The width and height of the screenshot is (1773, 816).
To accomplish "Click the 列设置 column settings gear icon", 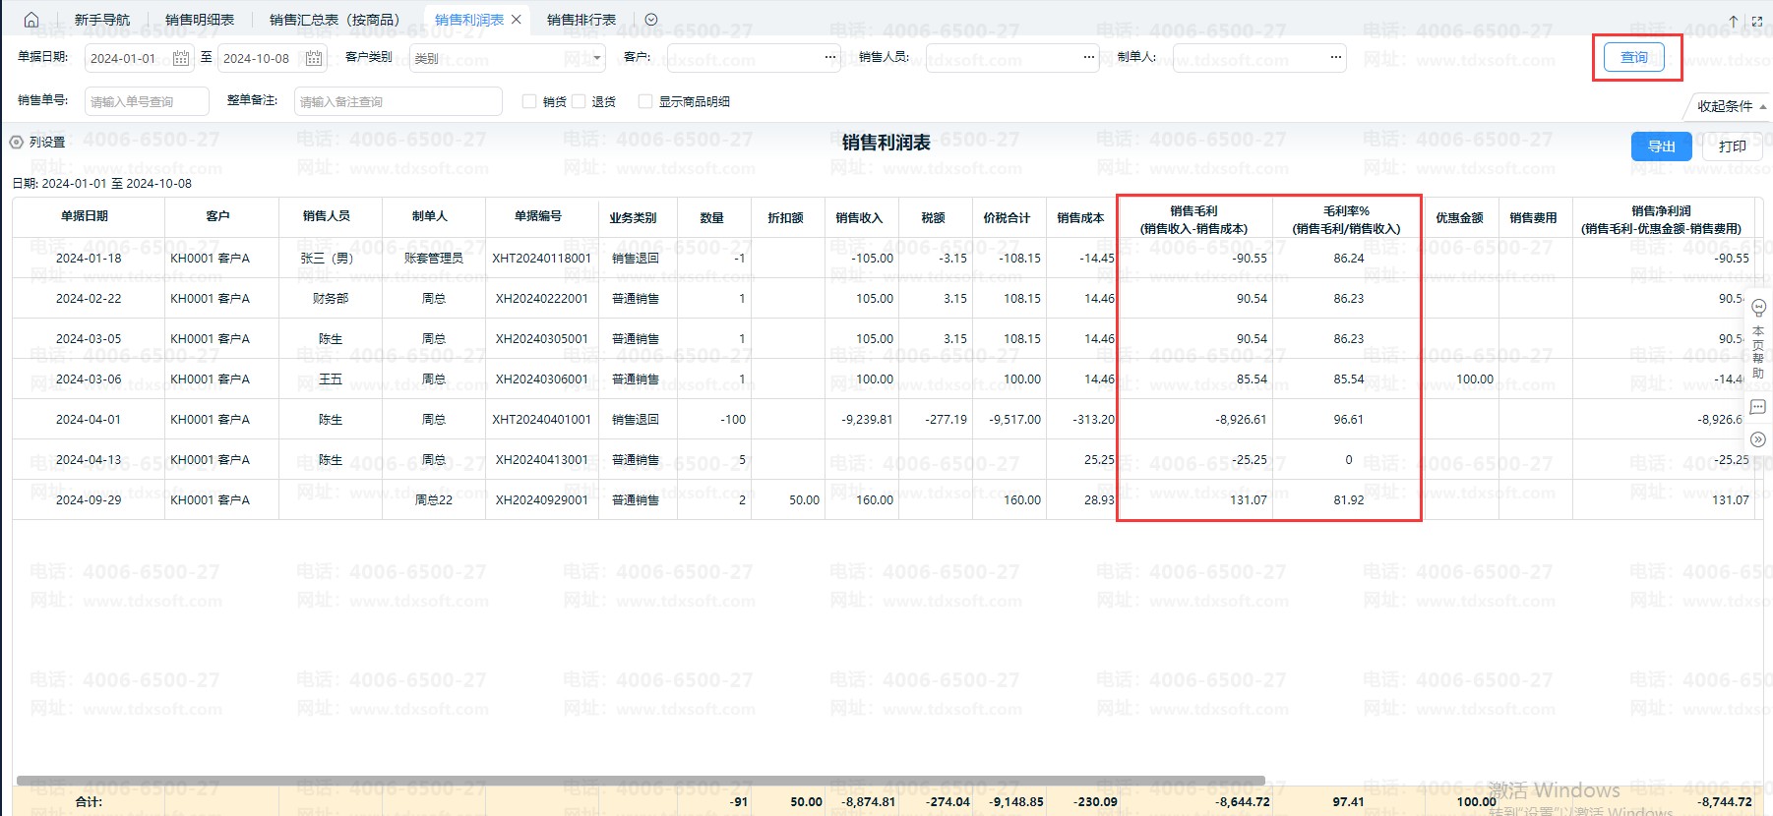I will [x=16, y=143].
